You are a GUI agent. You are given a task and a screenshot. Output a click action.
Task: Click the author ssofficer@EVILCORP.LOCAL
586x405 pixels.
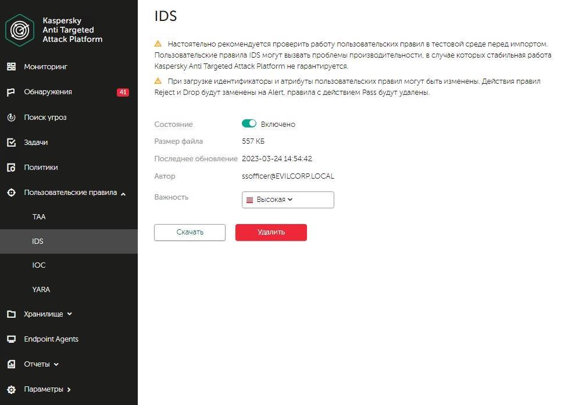pos(288,176)
